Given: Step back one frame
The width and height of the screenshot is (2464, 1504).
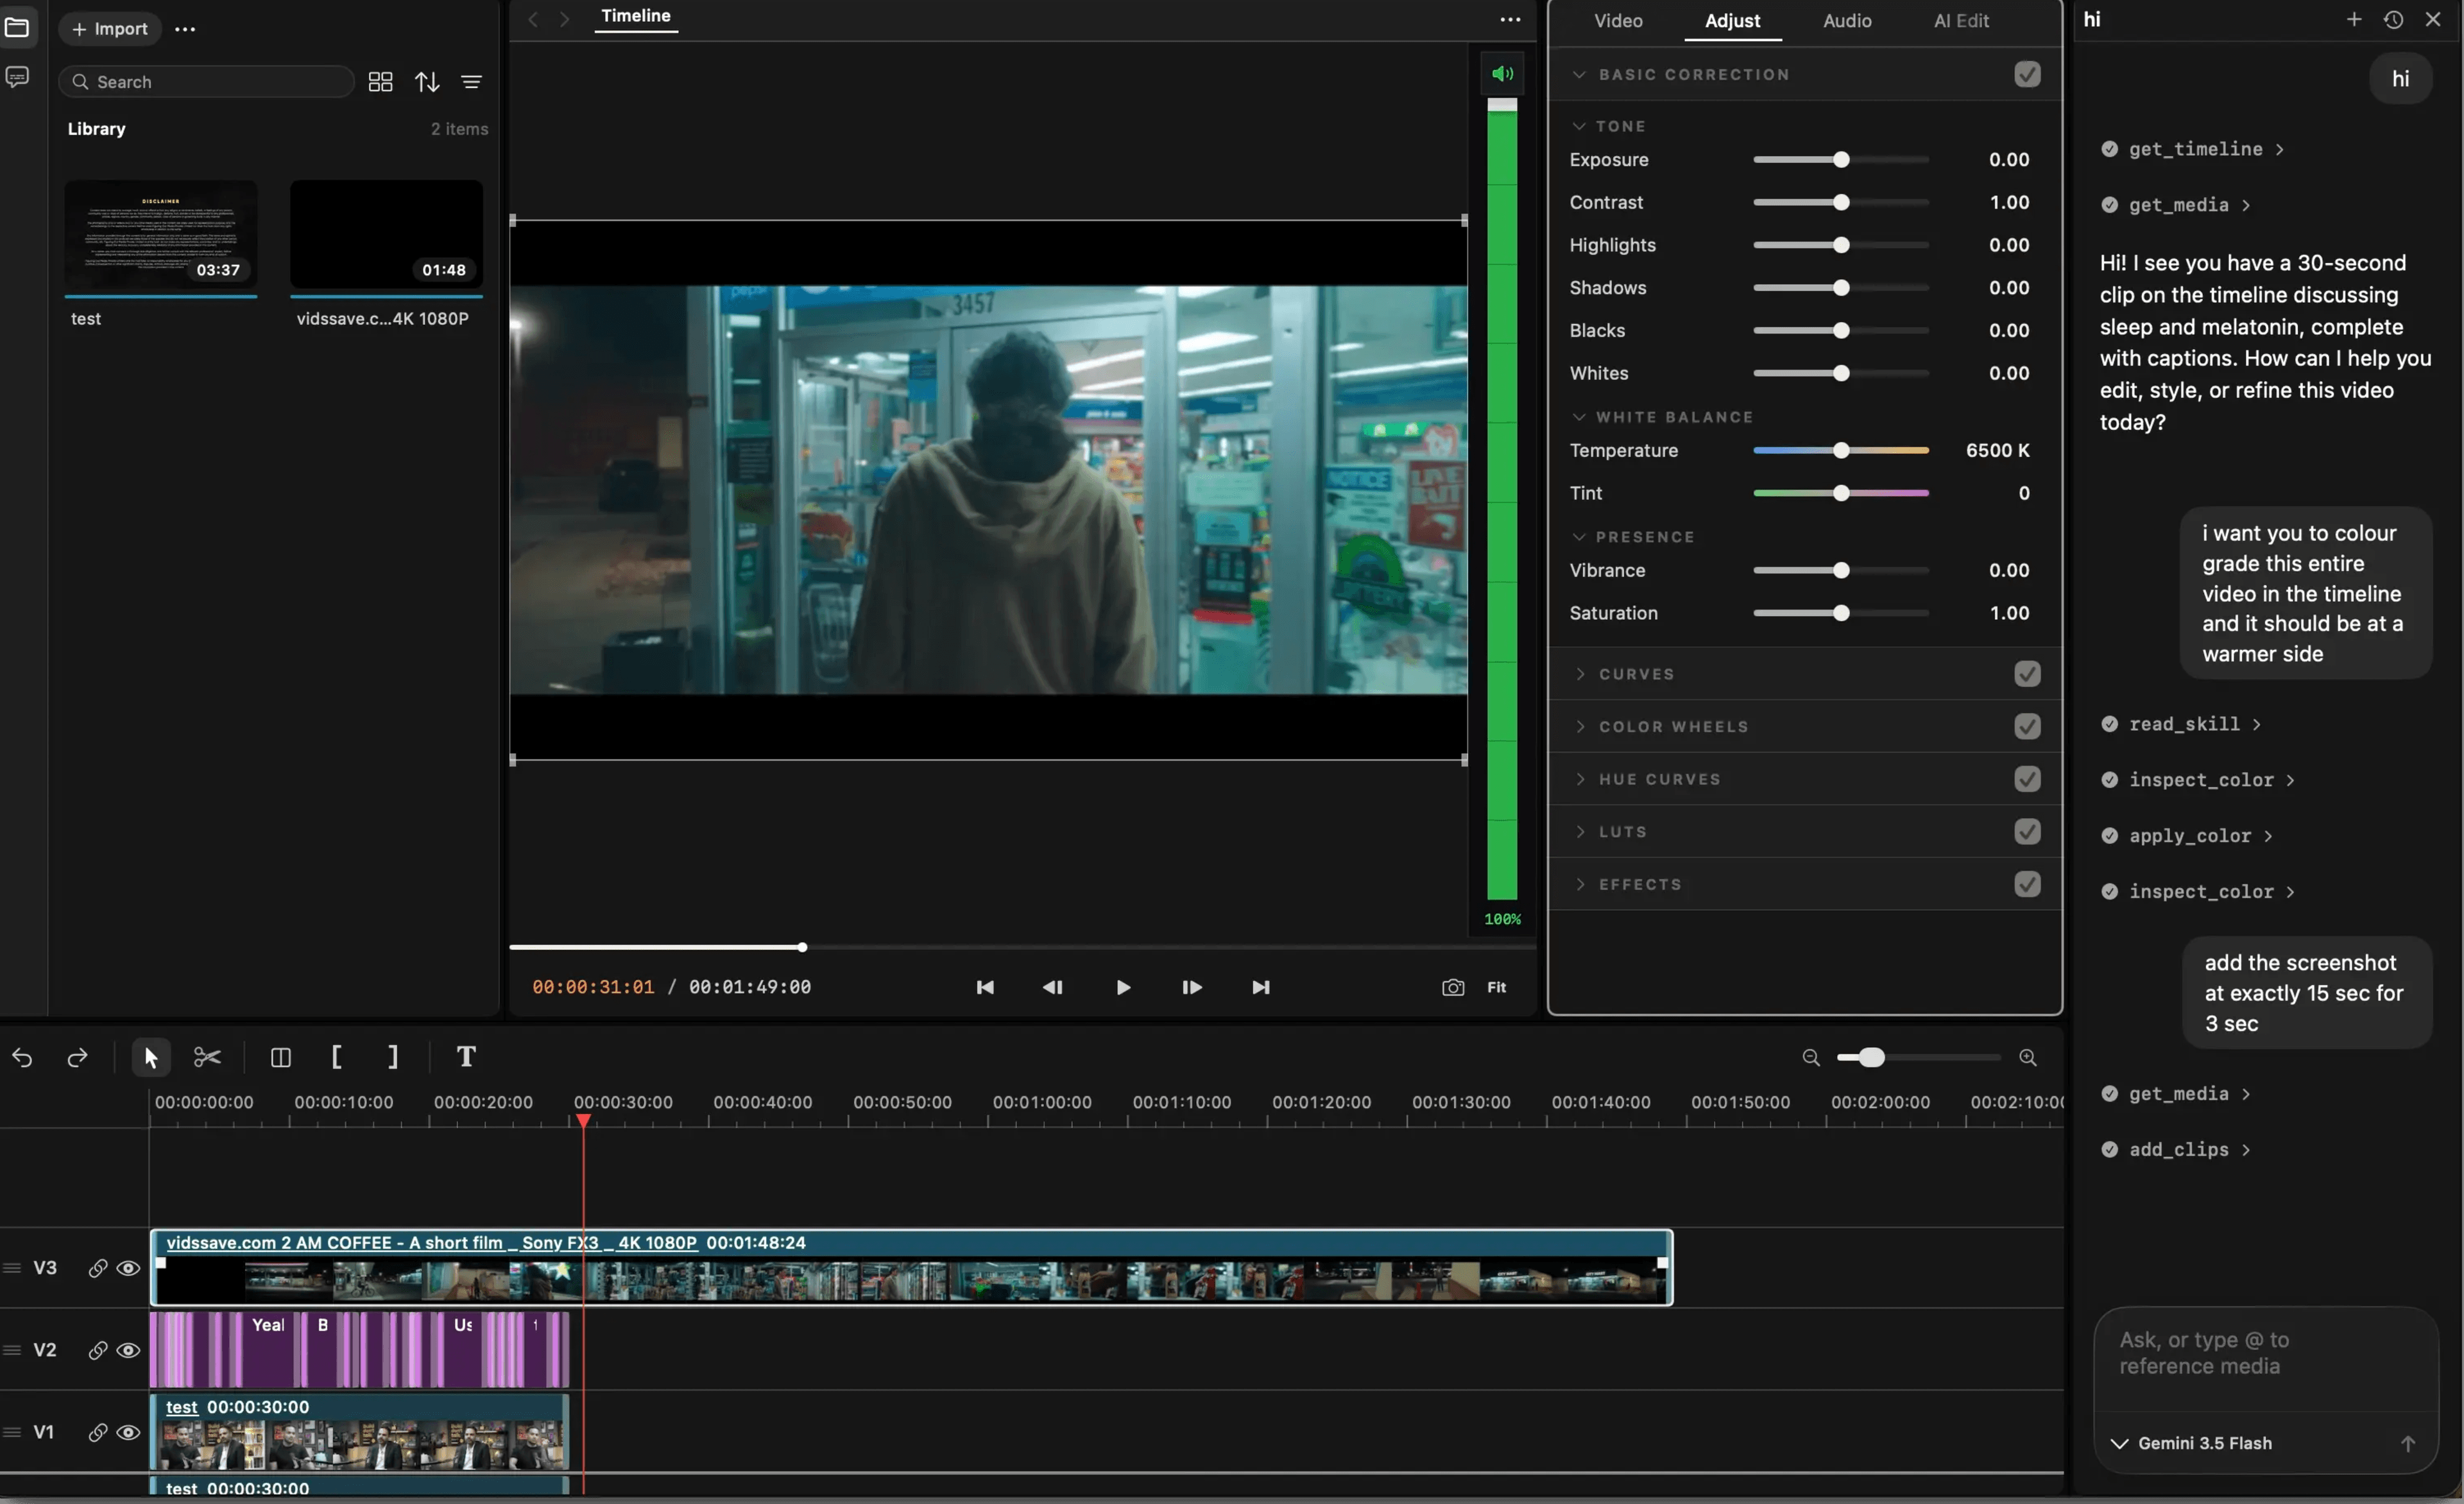Looking at the screenshot, I should click(x=1053, y=987).
